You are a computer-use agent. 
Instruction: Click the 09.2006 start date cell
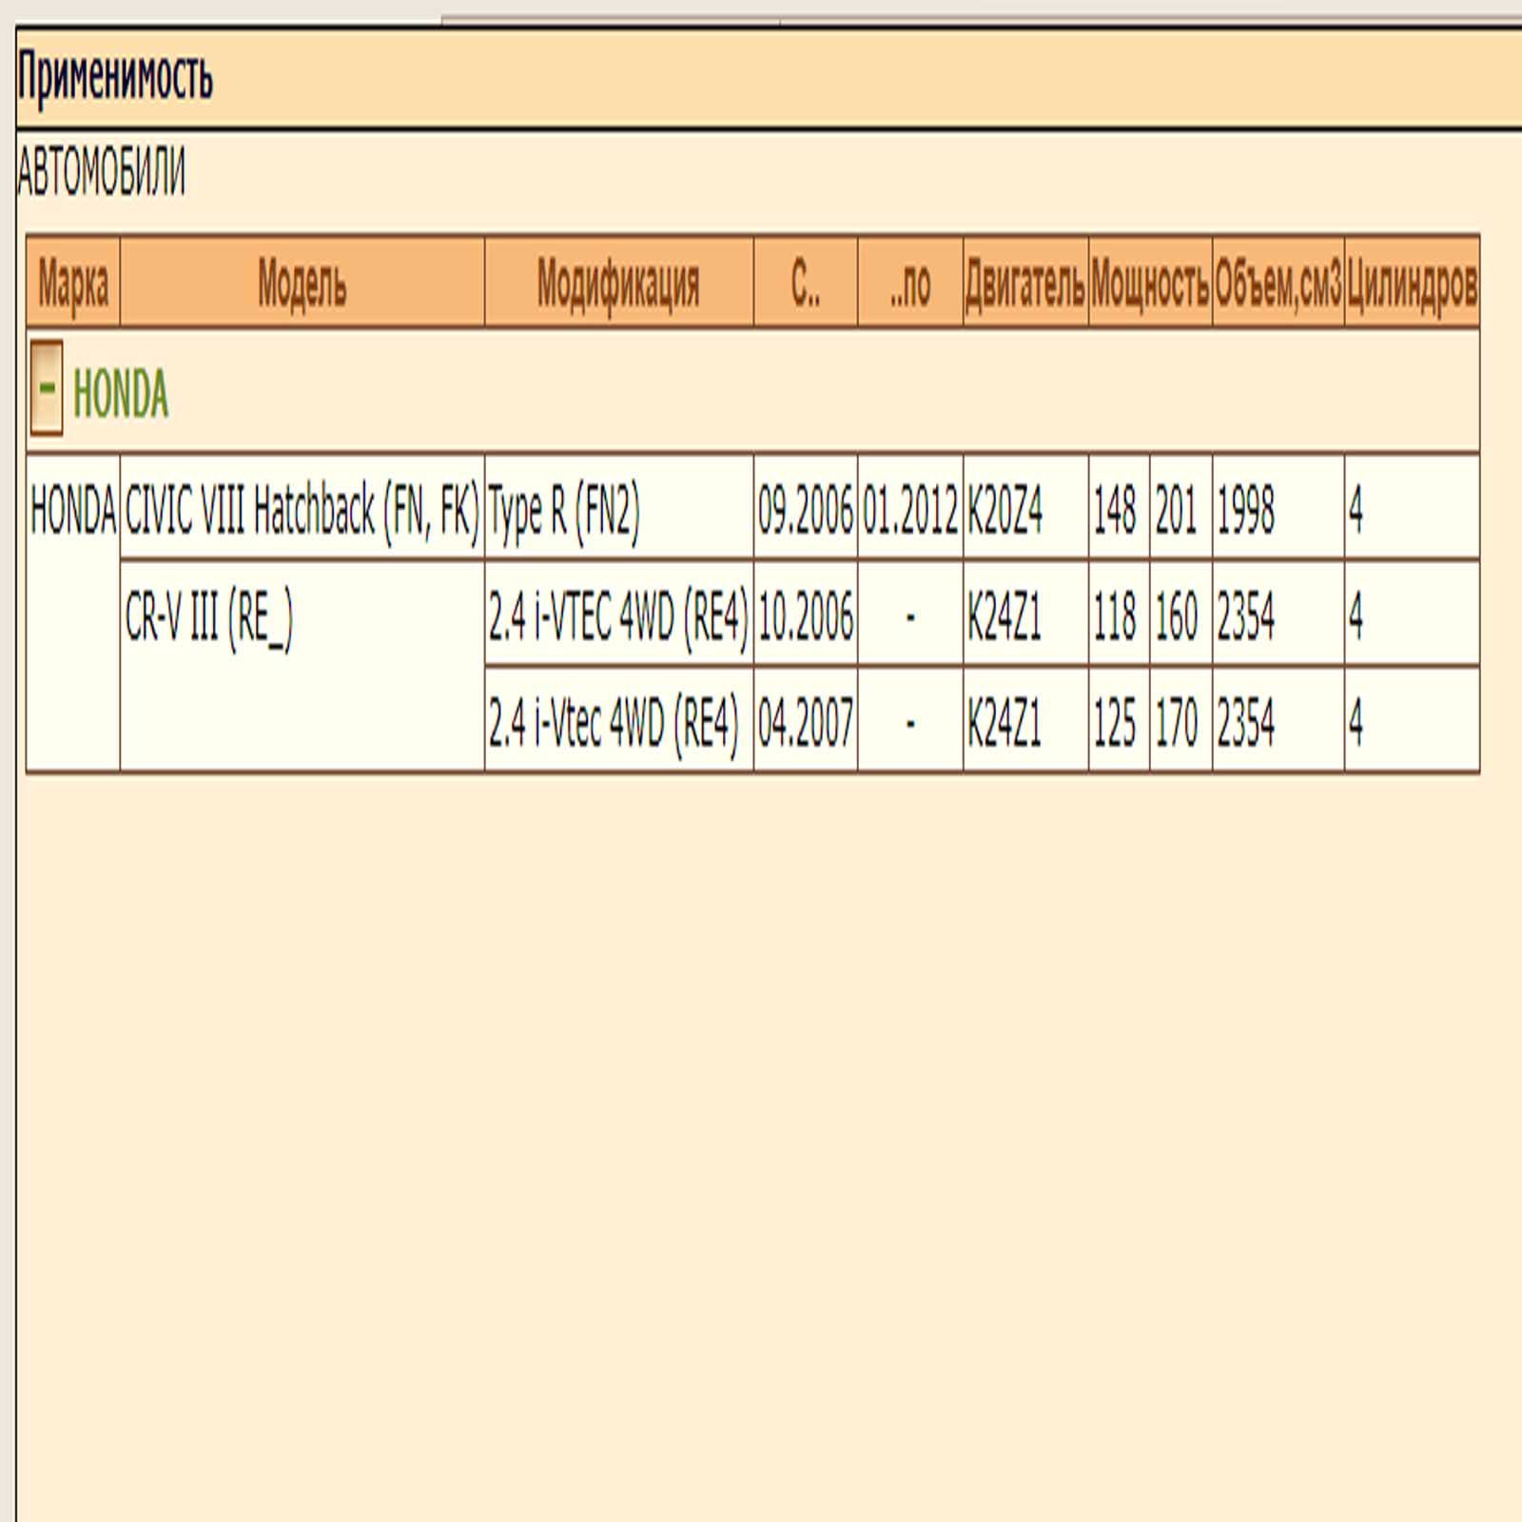pos(805,510)
